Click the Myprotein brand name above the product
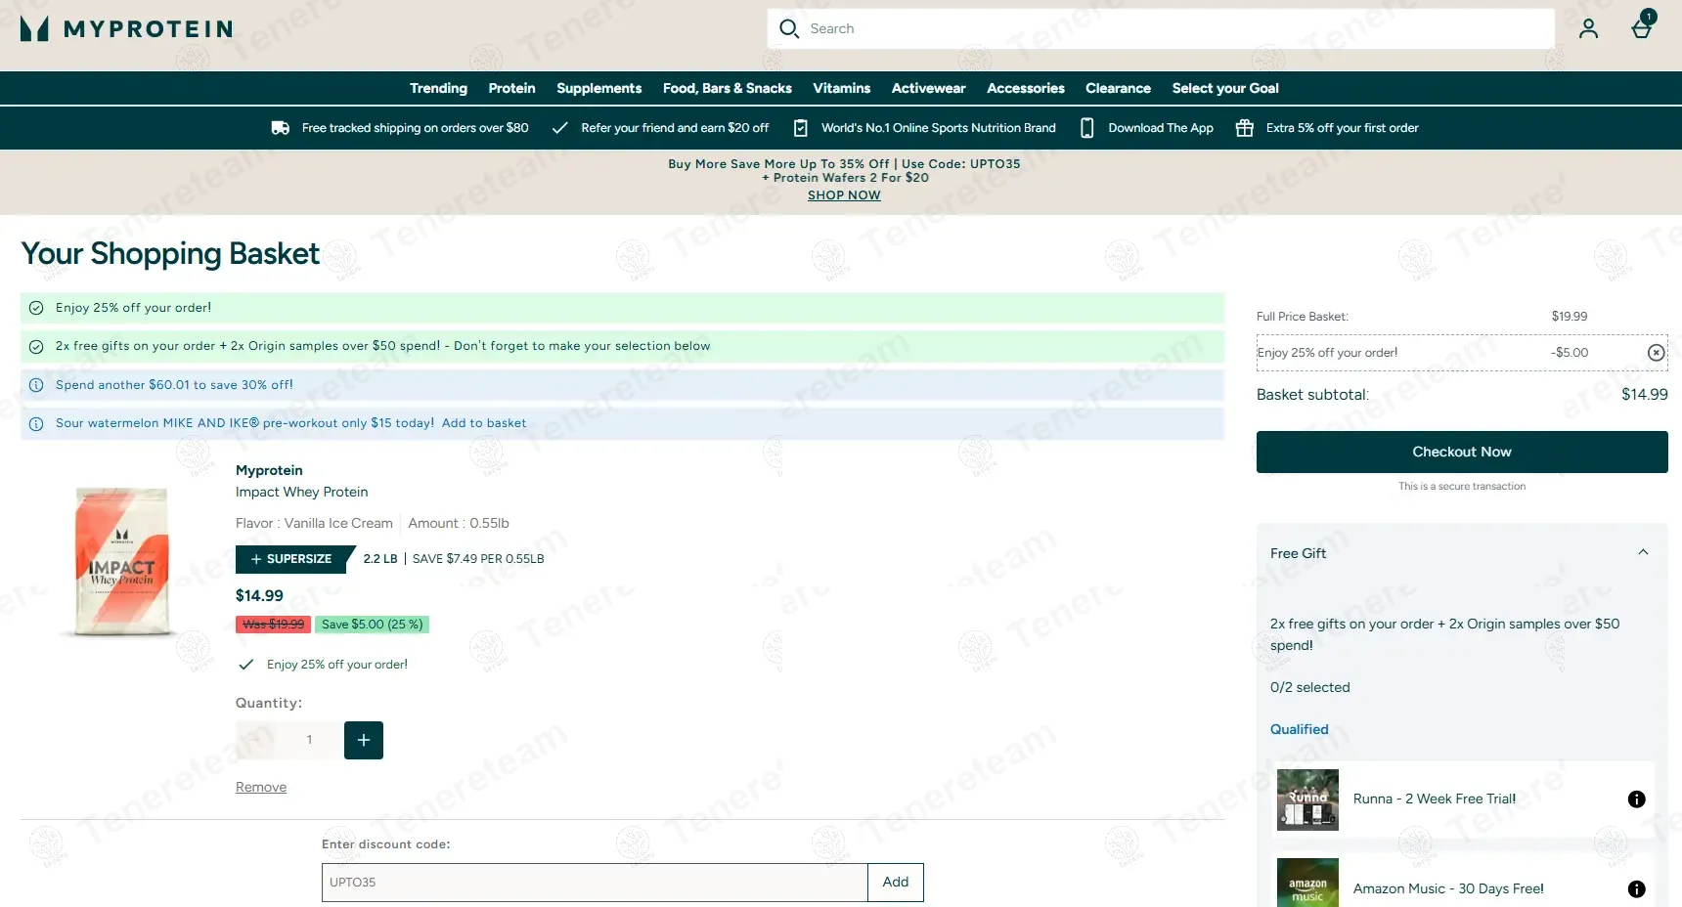The width and height of the screenshot is (1682, 907). coord(269,471)
